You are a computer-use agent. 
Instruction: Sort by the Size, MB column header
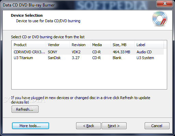122,45
